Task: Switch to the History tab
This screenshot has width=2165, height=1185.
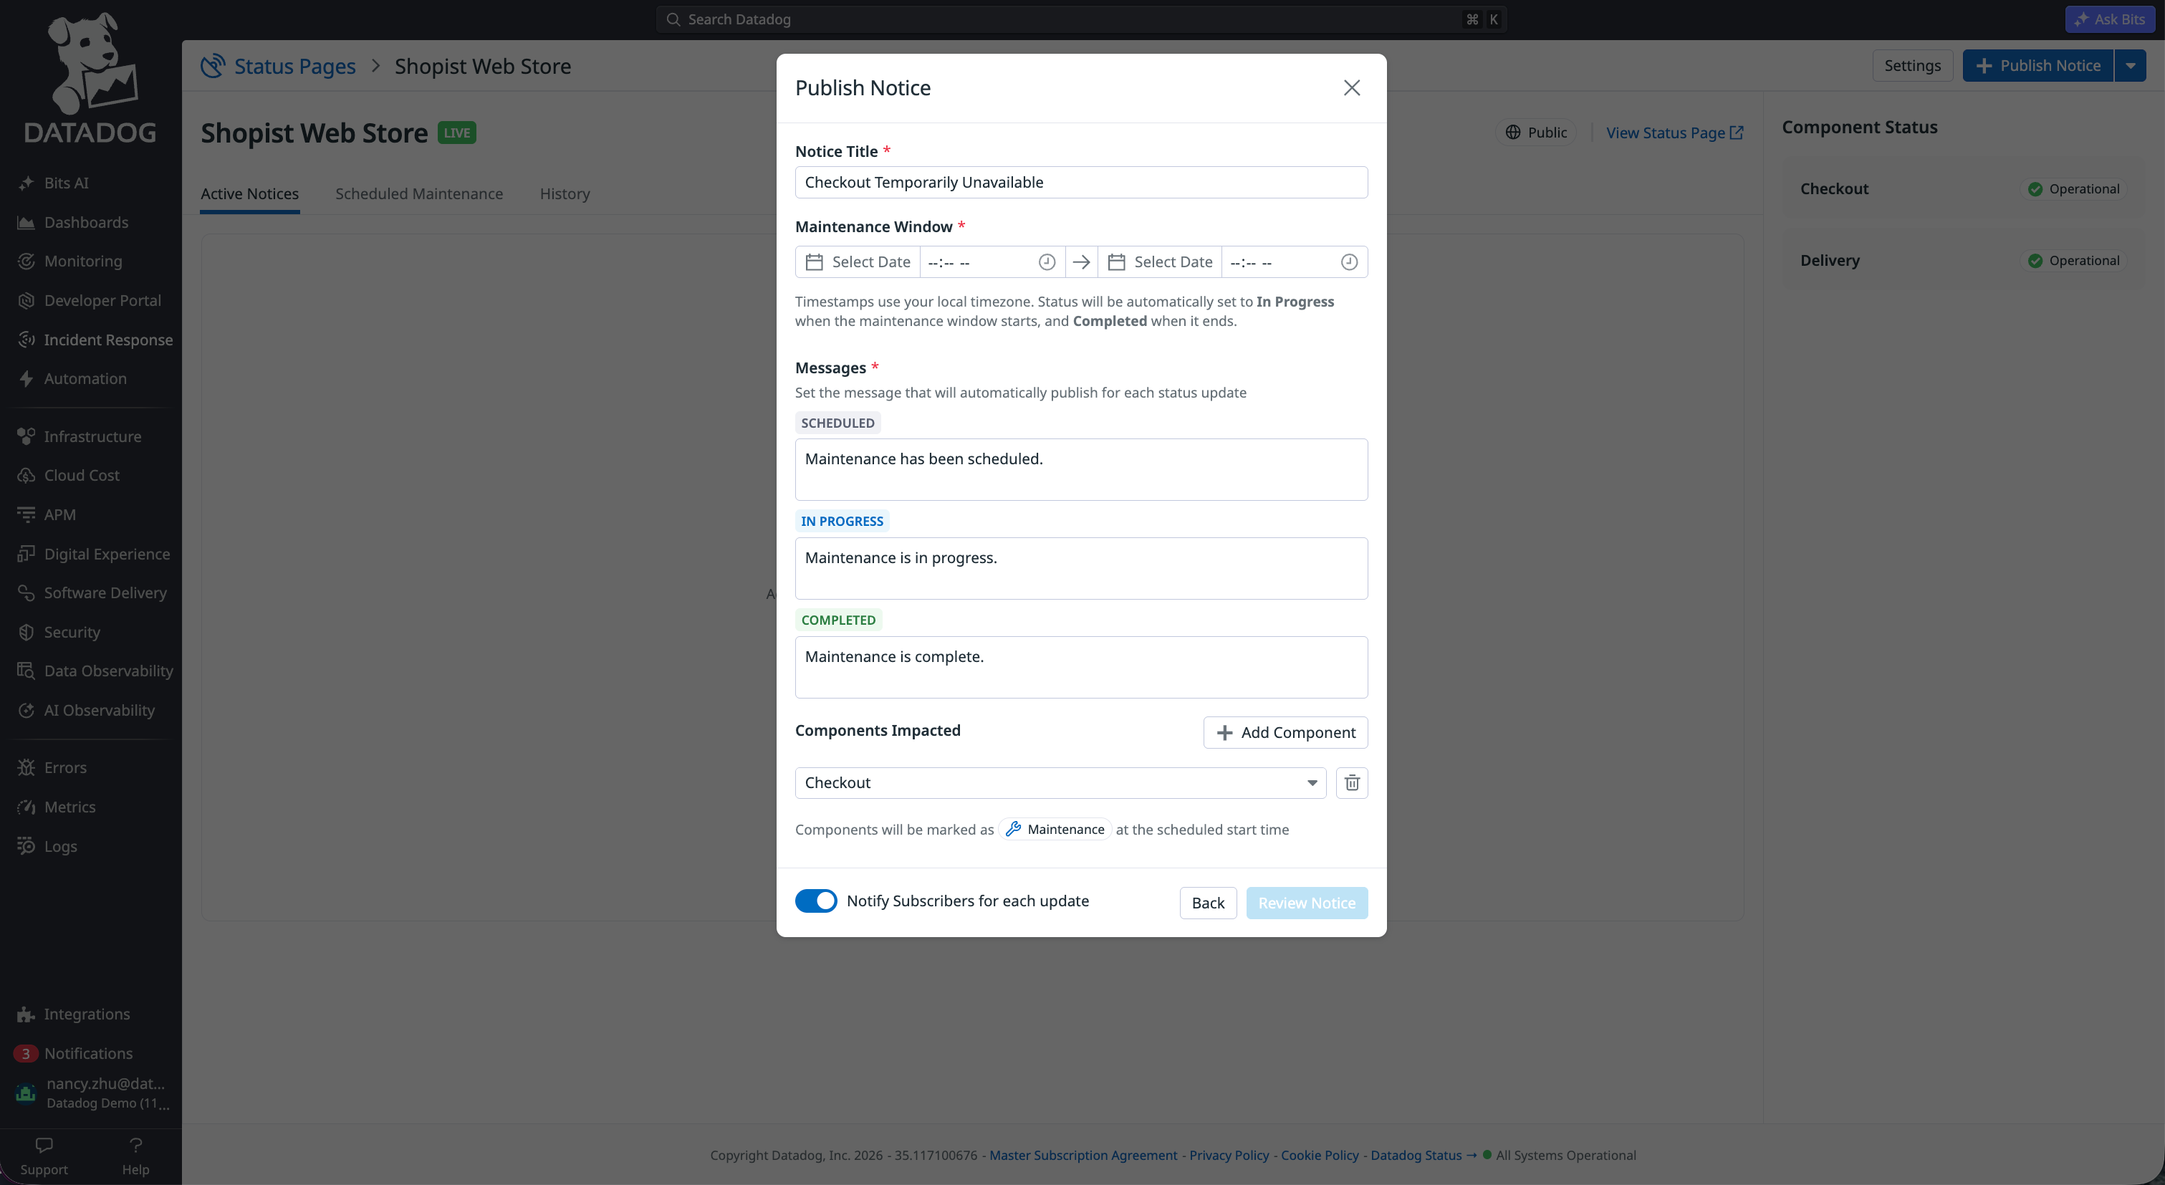Action: coord(565,194)
